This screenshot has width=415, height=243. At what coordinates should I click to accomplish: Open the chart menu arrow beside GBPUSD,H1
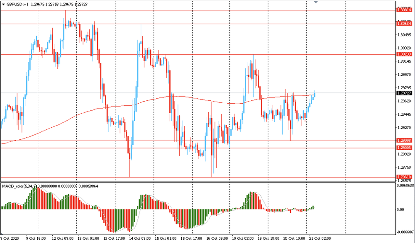[3, 5]
